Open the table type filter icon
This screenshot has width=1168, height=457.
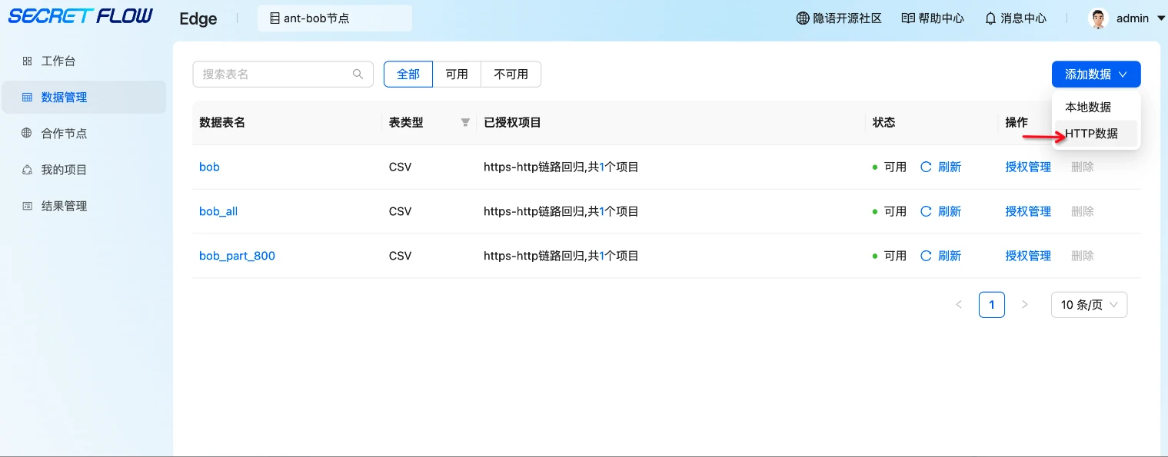[x=465, y=122]
